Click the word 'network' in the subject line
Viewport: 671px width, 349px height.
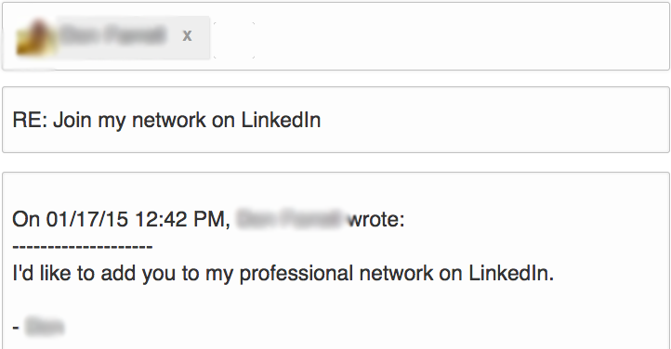169,120
